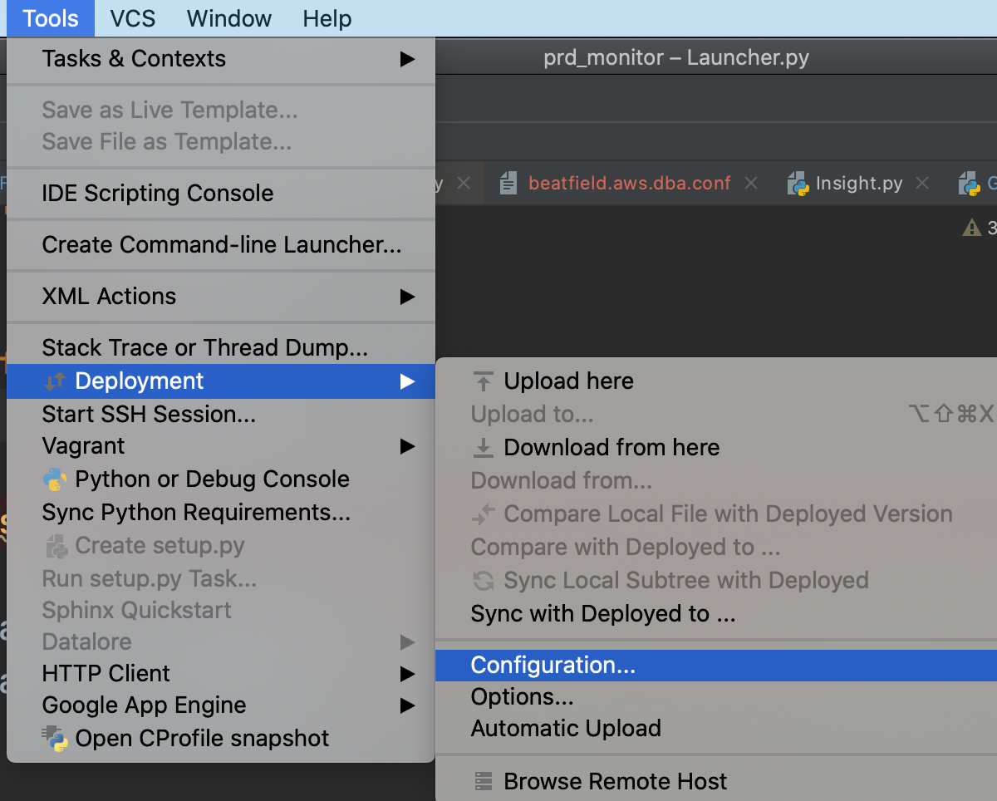This screenshot has height=801, width=997.
Task: Click the Deployment menu item
Action: (x=221, y=381)
